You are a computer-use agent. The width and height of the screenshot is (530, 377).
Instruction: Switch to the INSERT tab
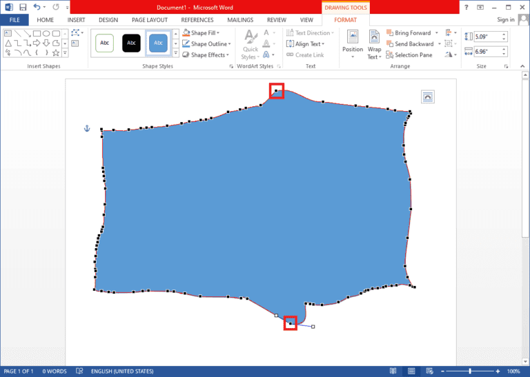(x=76, y=20)
